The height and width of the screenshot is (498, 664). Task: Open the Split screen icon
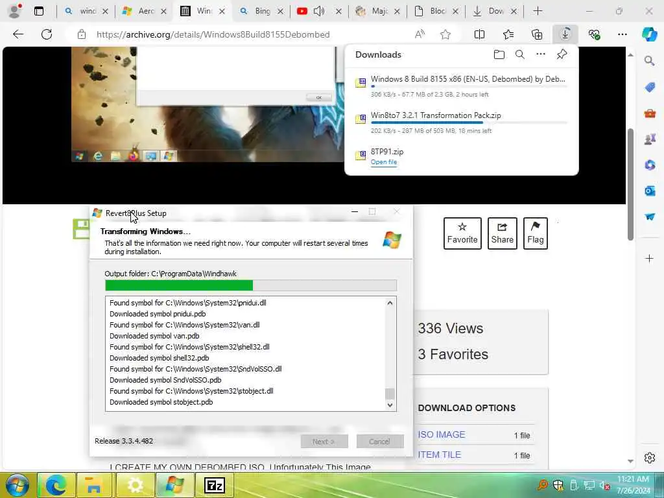[479, 34]
